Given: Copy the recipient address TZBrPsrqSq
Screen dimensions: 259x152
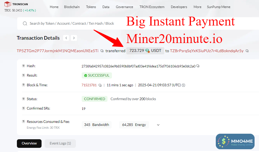Looking at the screenshot, I should tap(247, 51).
